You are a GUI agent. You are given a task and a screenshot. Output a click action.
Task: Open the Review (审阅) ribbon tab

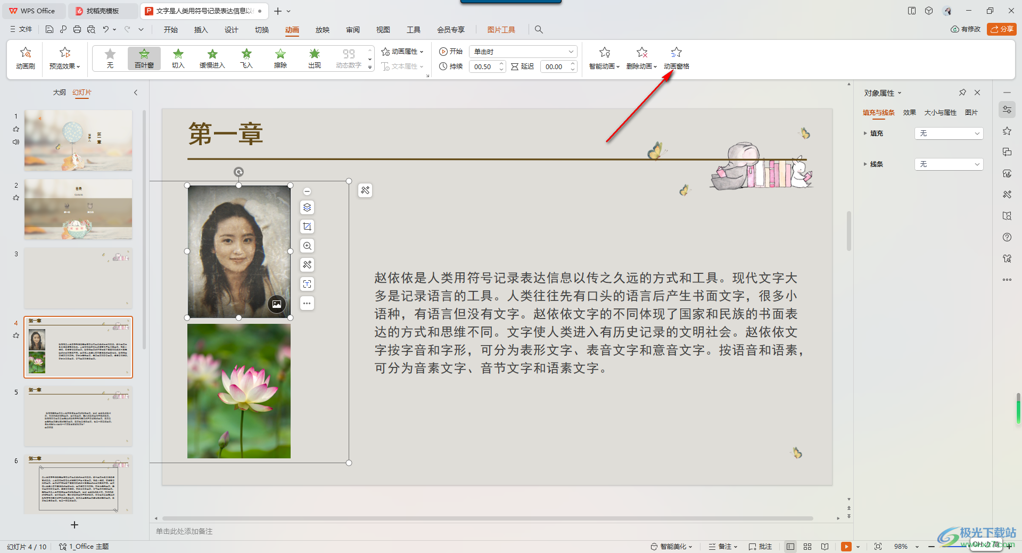point(353,30)
